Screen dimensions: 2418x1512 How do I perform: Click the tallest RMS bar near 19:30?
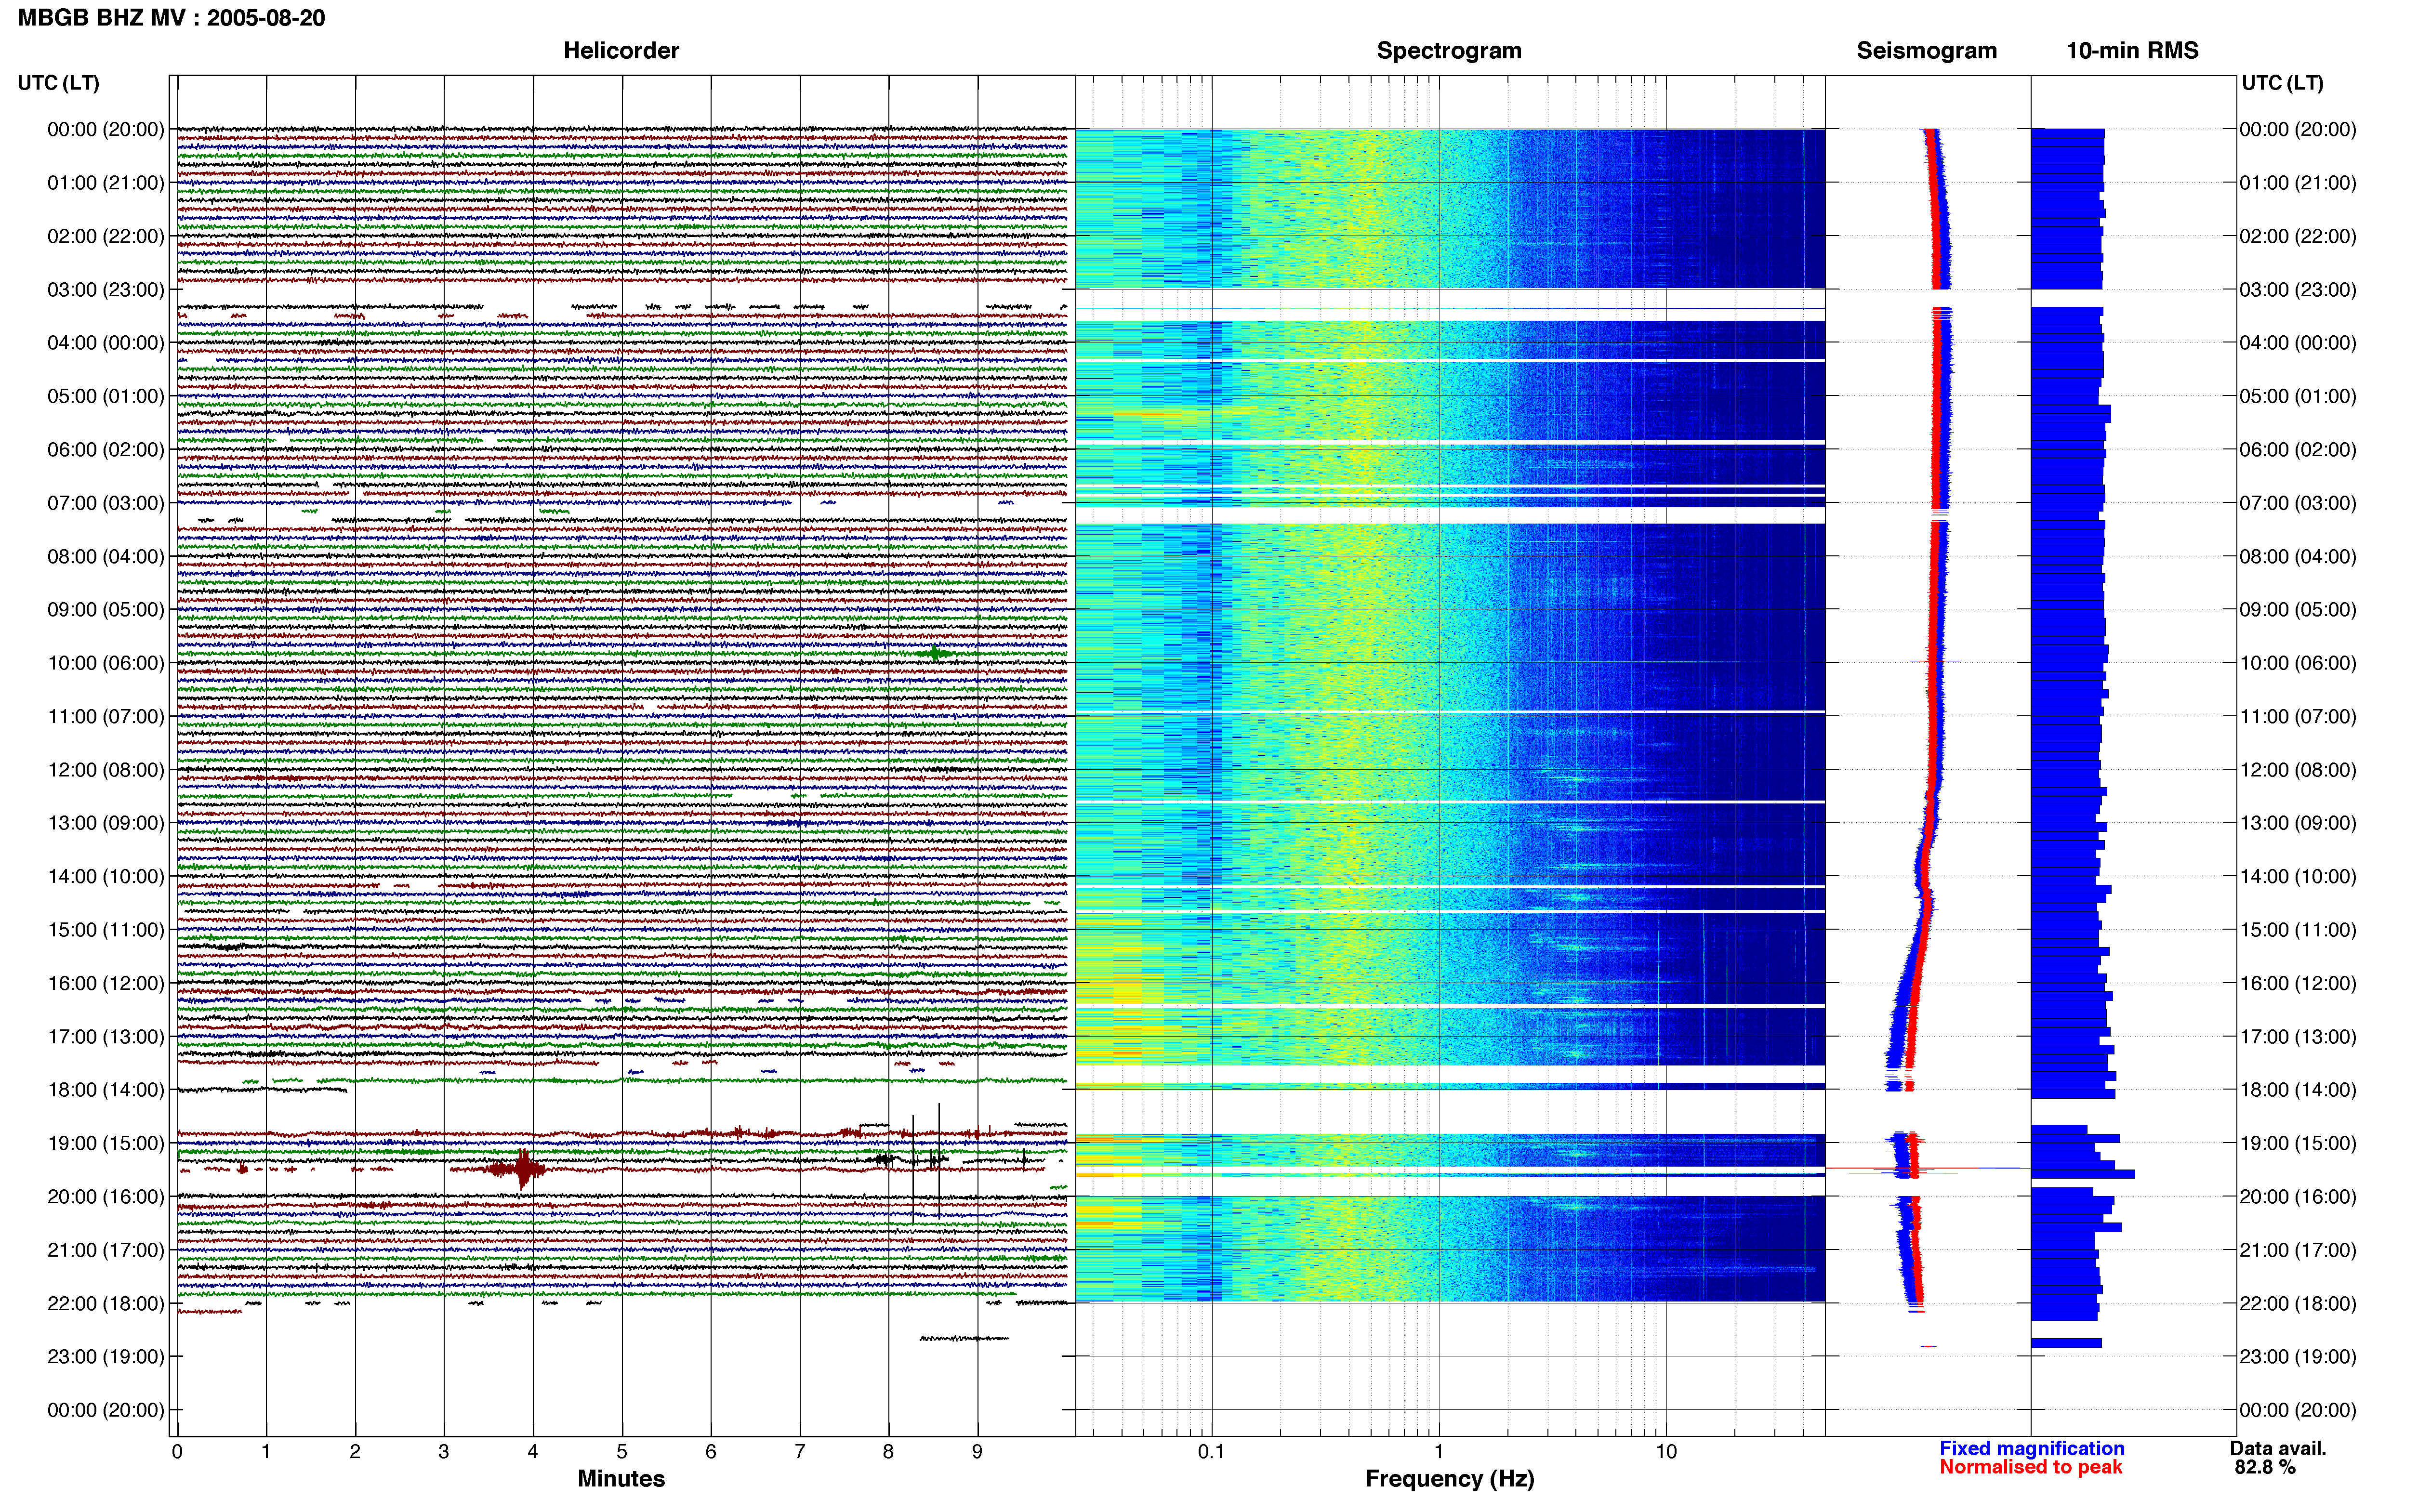coord(2083,1174)
